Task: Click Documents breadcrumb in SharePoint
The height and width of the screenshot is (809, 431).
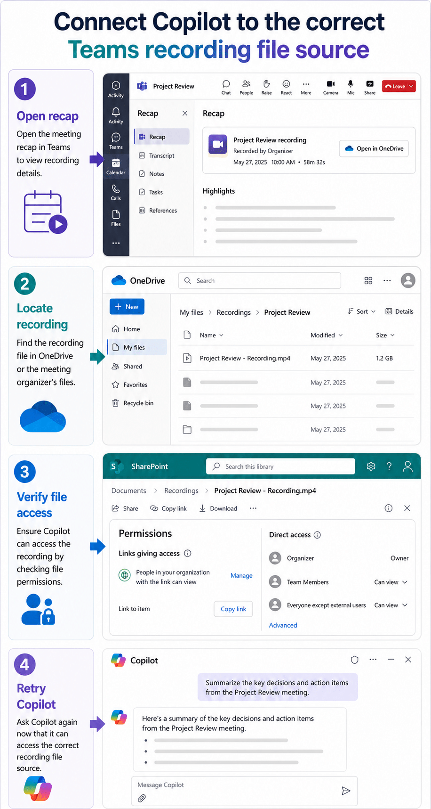Action: click(128, 490)
